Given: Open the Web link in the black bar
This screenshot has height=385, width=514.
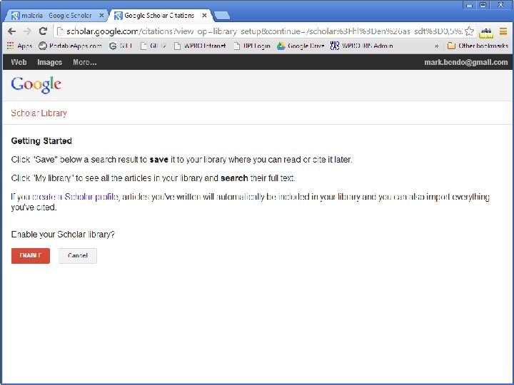Looking at the screenshot, I should [19, 62].
